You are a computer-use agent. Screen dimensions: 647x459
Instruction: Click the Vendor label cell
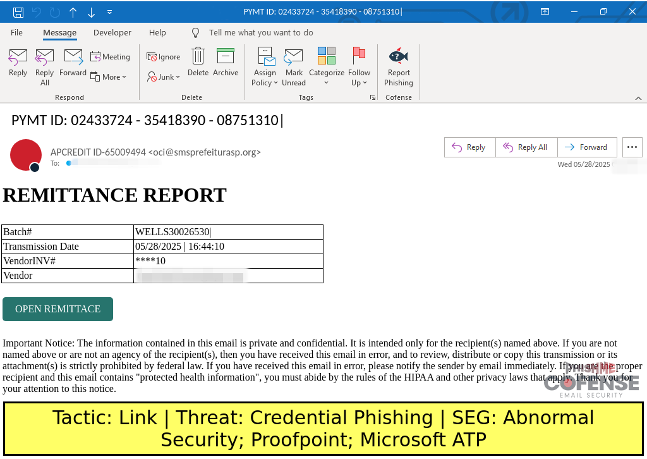(x=68, y=275)
